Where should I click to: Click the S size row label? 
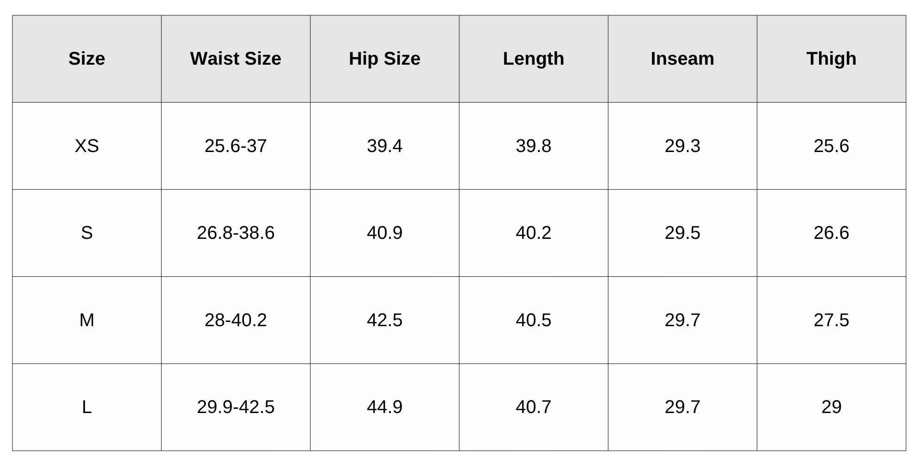pos(87,233)
